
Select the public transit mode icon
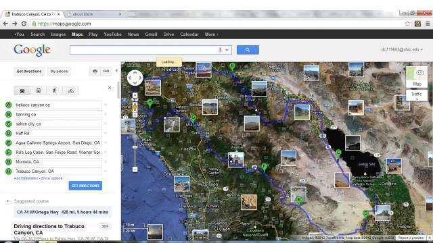pyautogui.click(x=39, y=90)
